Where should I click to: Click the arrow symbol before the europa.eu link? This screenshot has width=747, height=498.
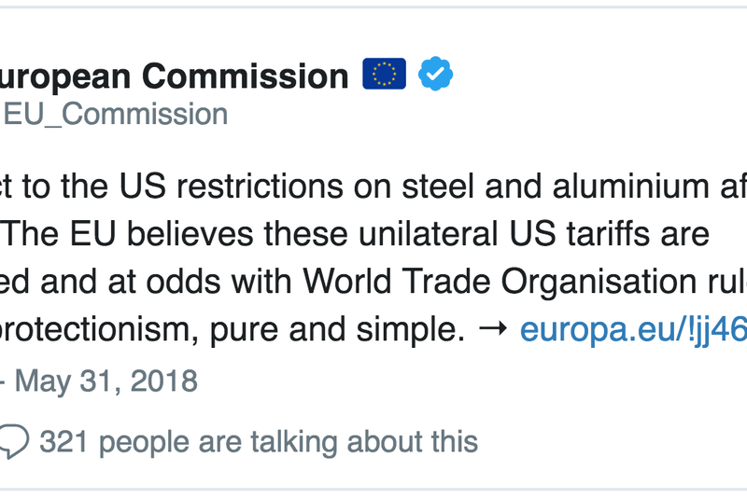coord(491,328)
